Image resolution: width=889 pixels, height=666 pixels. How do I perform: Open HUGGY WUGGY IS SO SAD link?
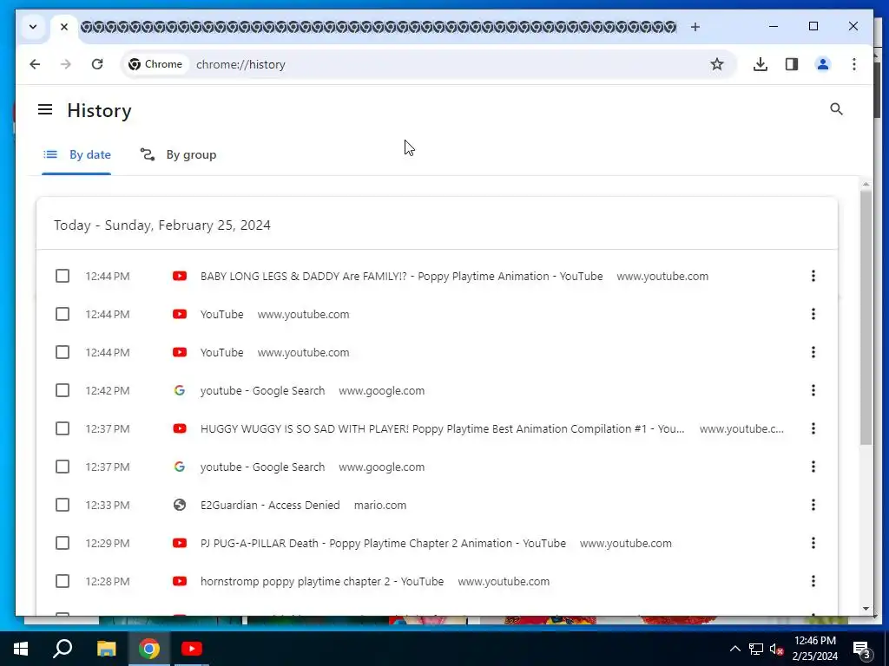(x=442, y=428)
